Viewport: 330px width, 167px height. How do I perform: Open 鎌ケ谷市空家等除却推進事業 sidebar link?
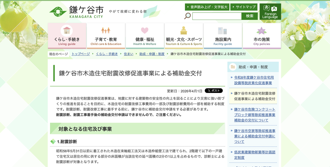pyautogui.click(x=255, y=136)
